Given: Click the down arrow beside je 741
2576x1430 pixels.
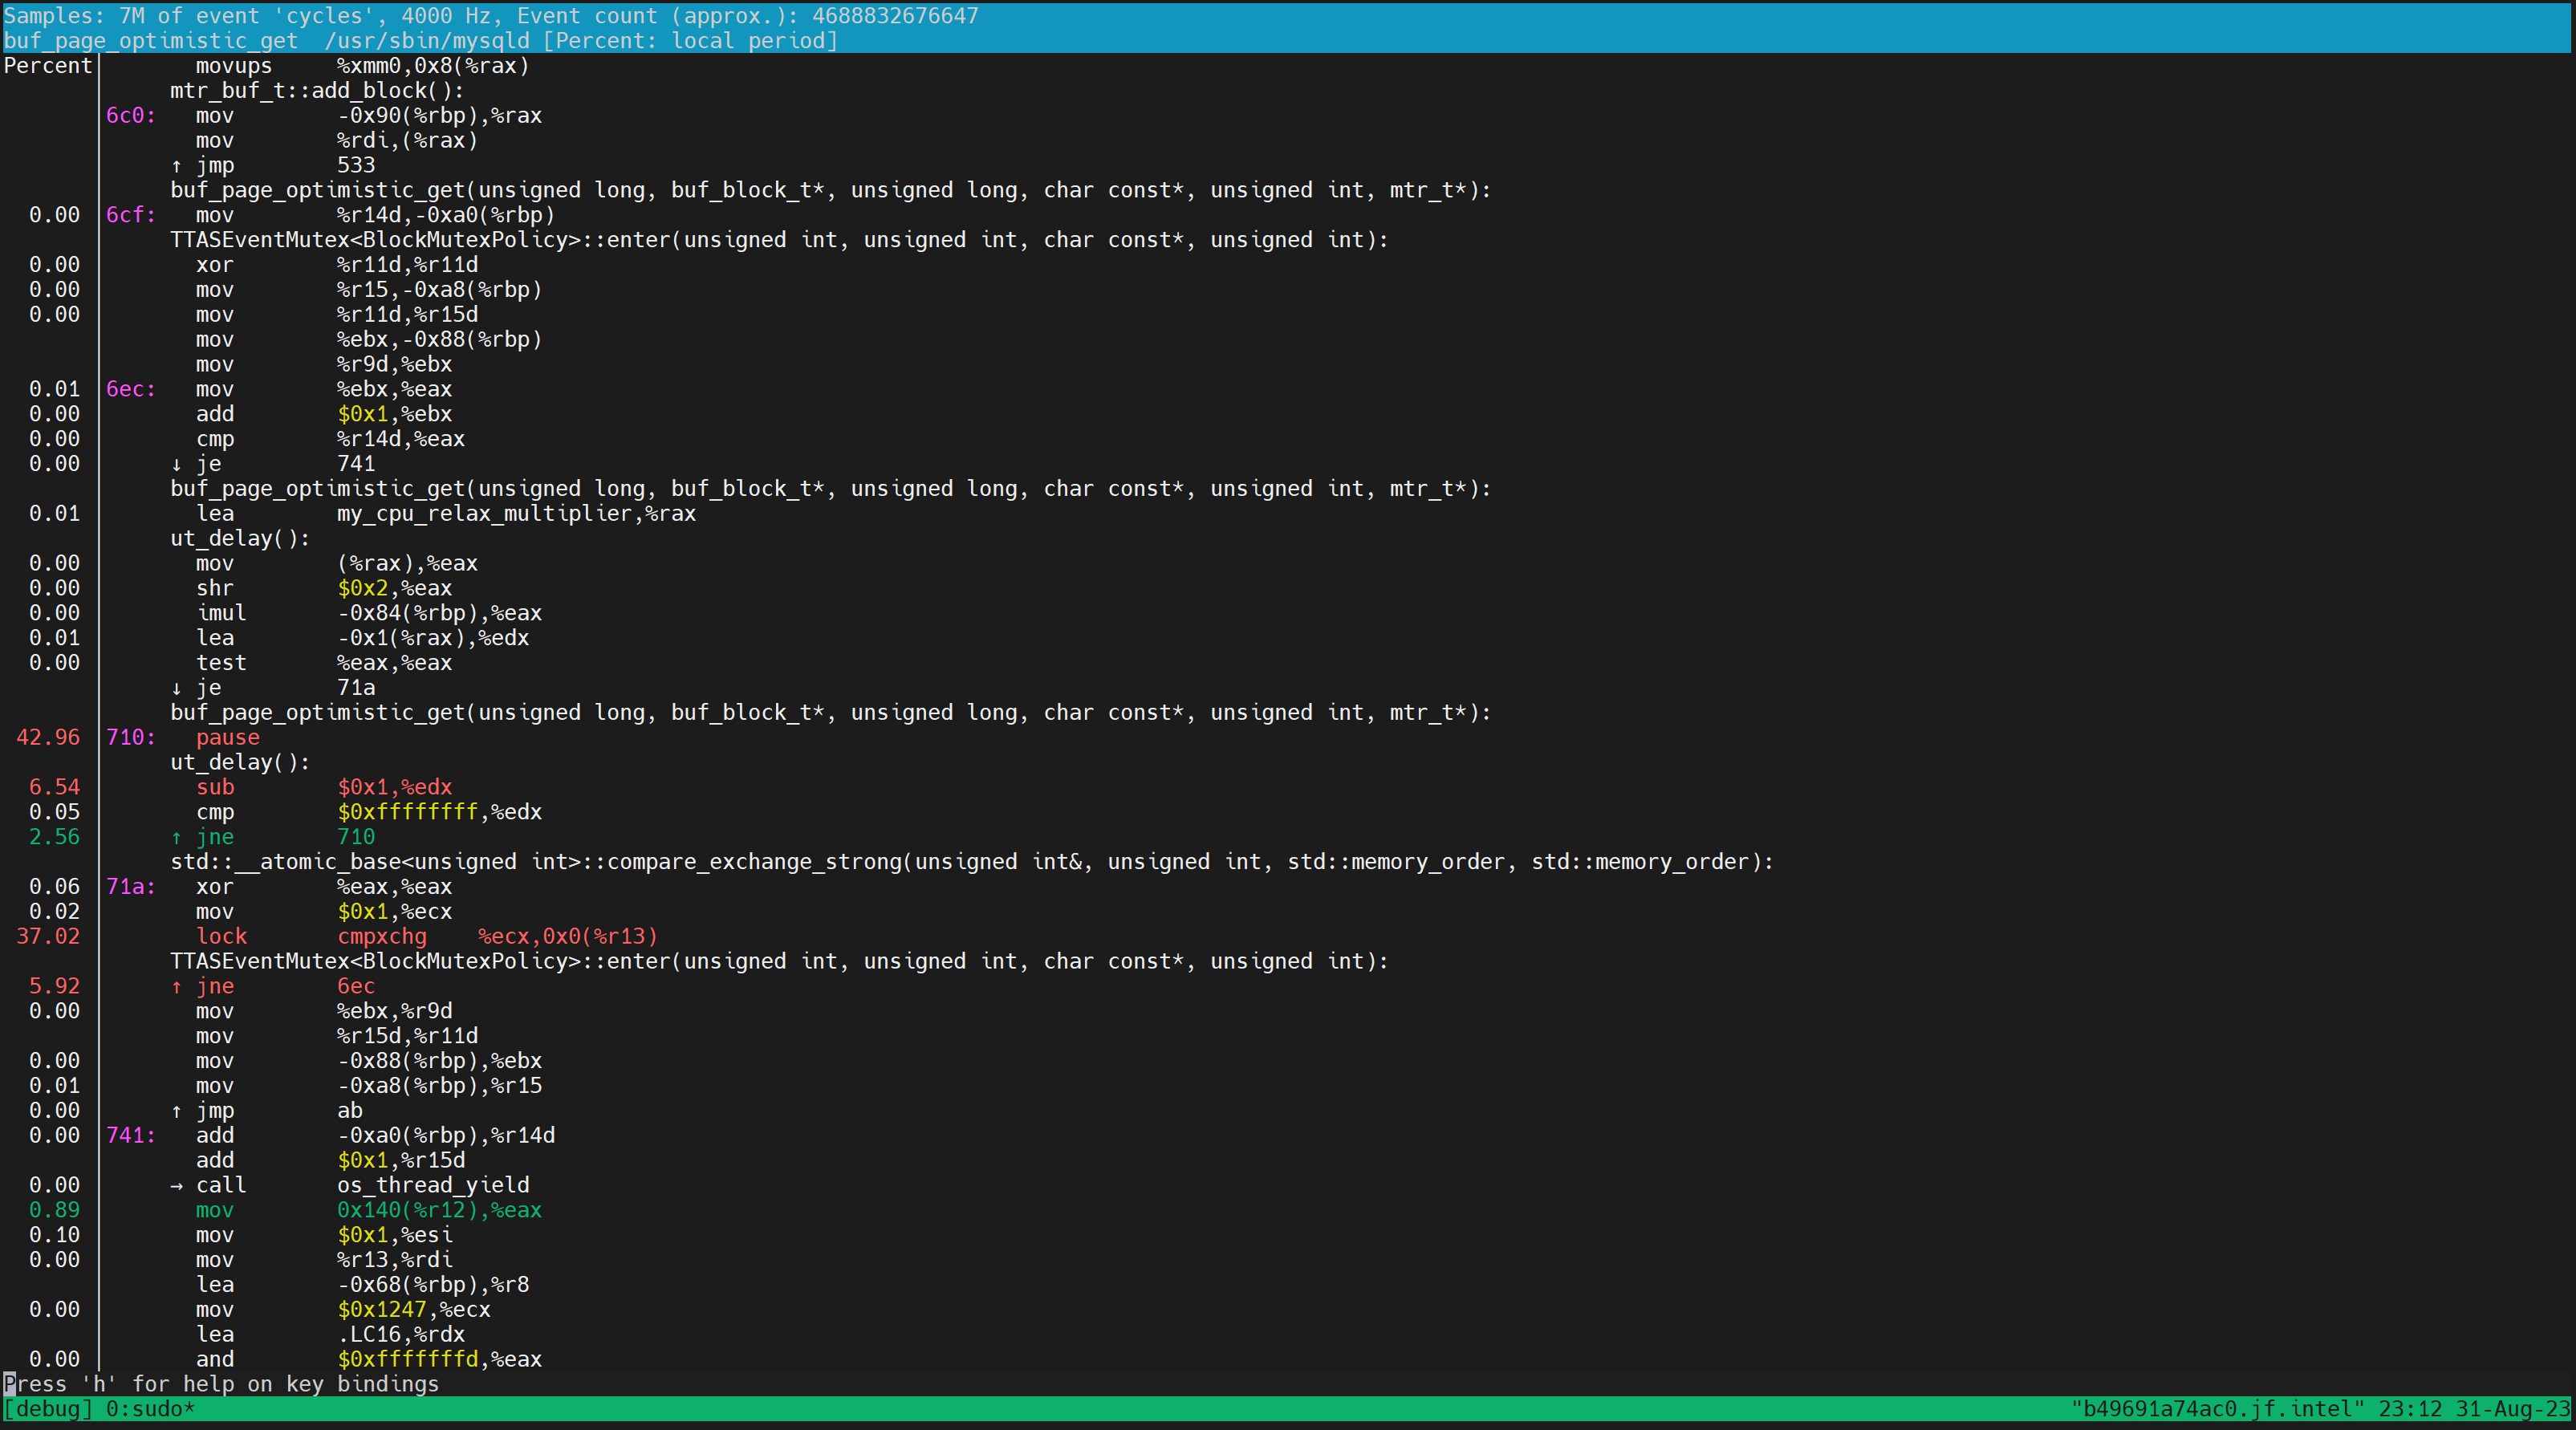Looking at the screenshot, I should click(x=176, y=464).
